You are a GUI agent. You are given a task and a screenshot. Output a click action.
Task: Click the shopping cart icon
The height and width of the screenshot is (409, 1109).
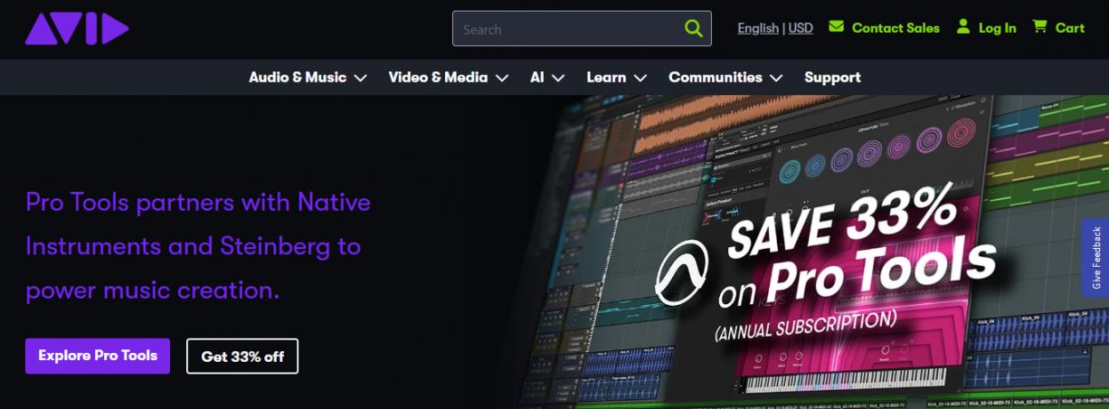1040,27
